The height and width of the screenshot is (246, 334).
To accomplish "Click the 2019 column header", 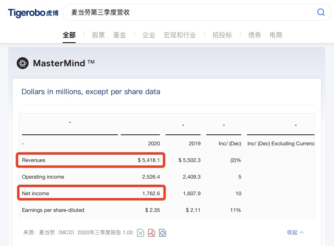I will pos(195,144).
